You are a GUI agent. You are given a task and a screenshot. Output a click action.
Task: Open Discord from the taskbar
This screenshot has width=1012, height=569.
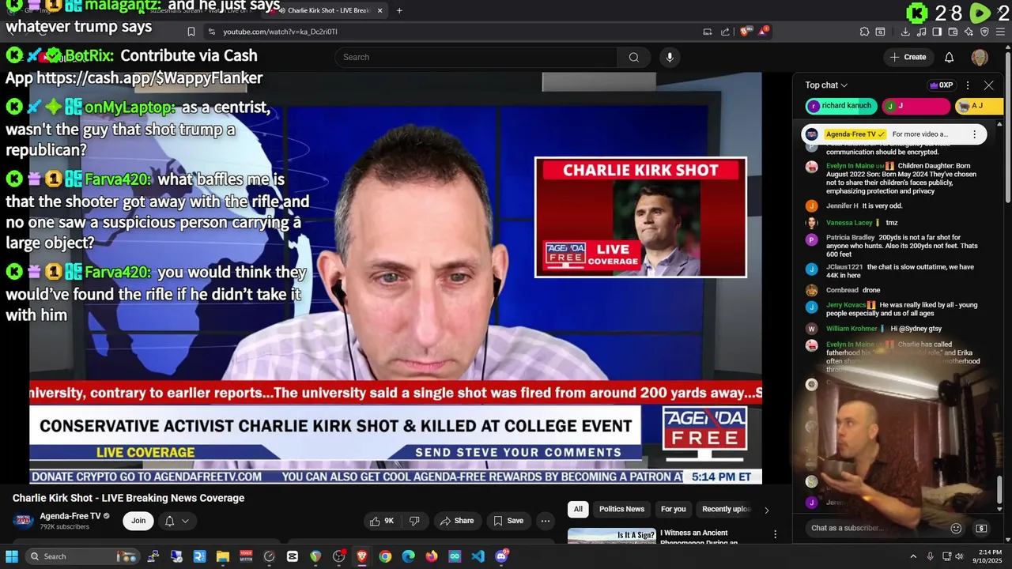click(x=501, y=556)
